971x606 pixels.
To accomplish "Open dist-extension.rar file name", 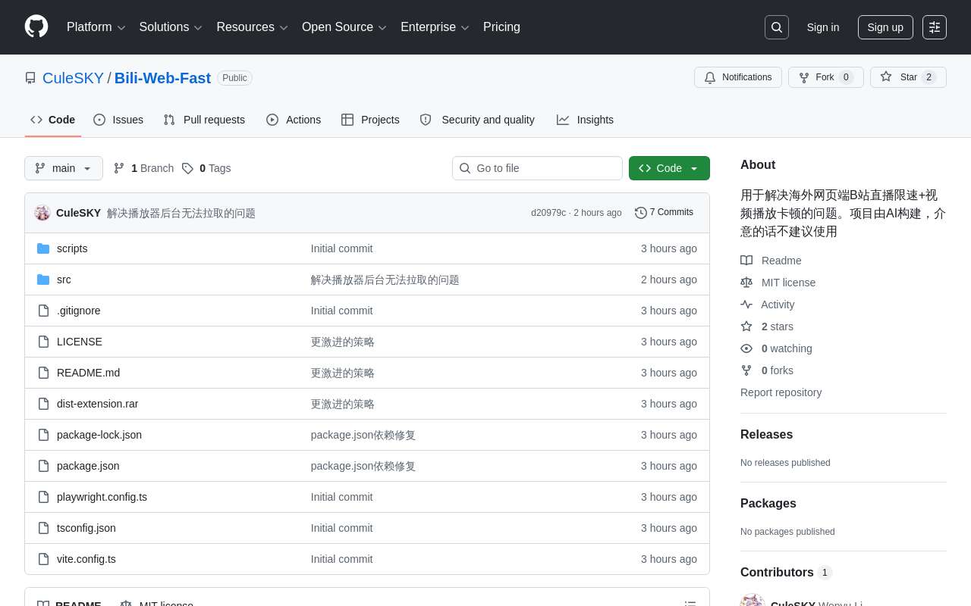I will (97, 404).
